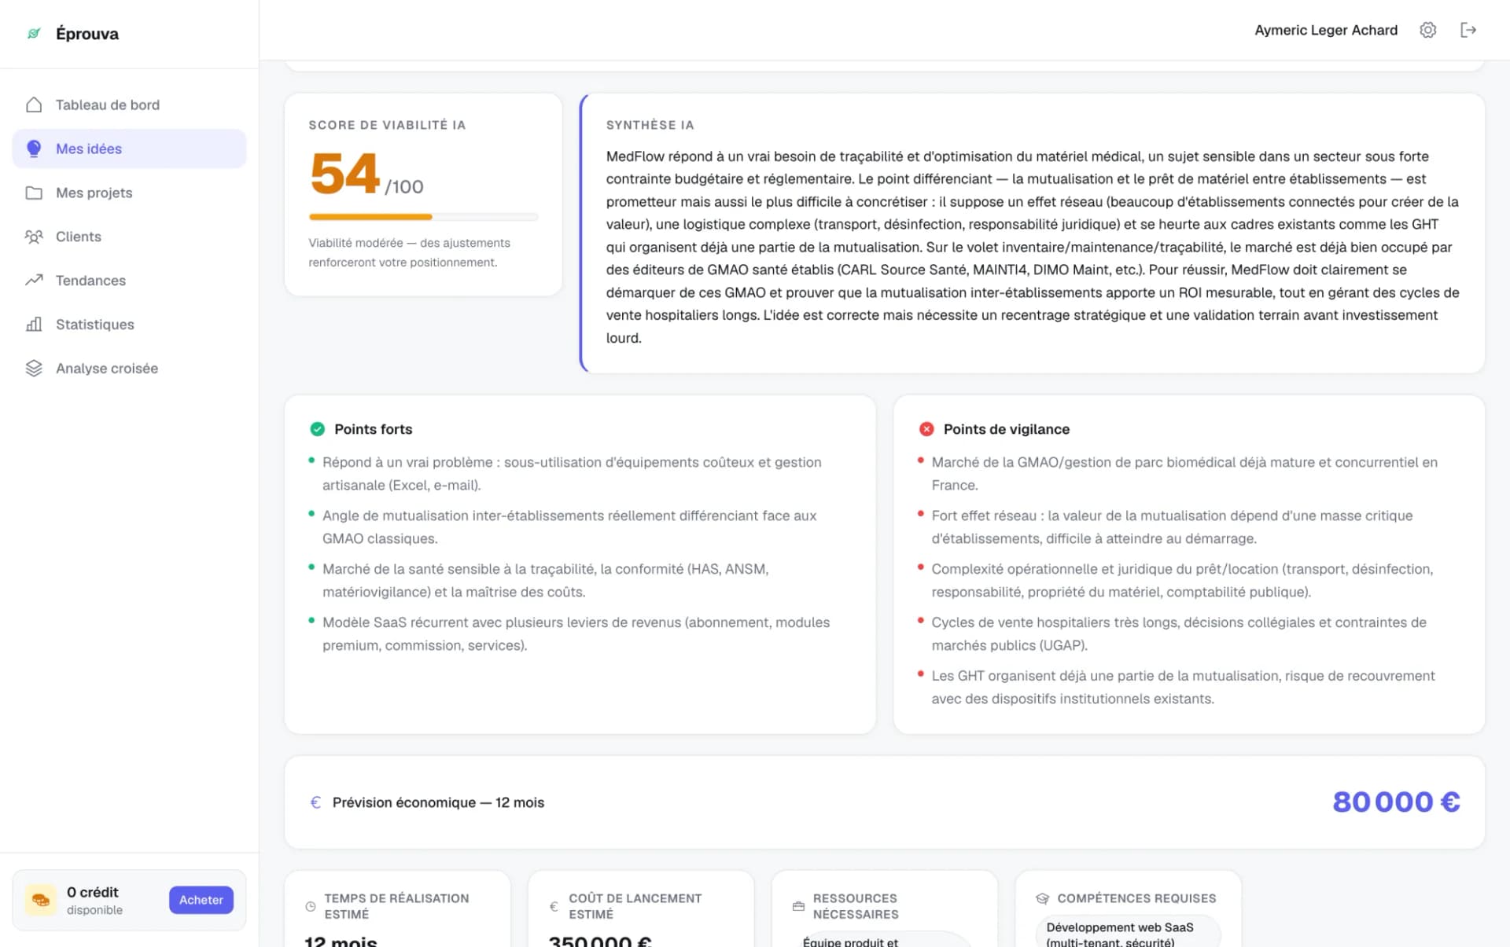The image size is (1510, 947).
Task: Click the 54 viability score value
Action: click(345, 174)
